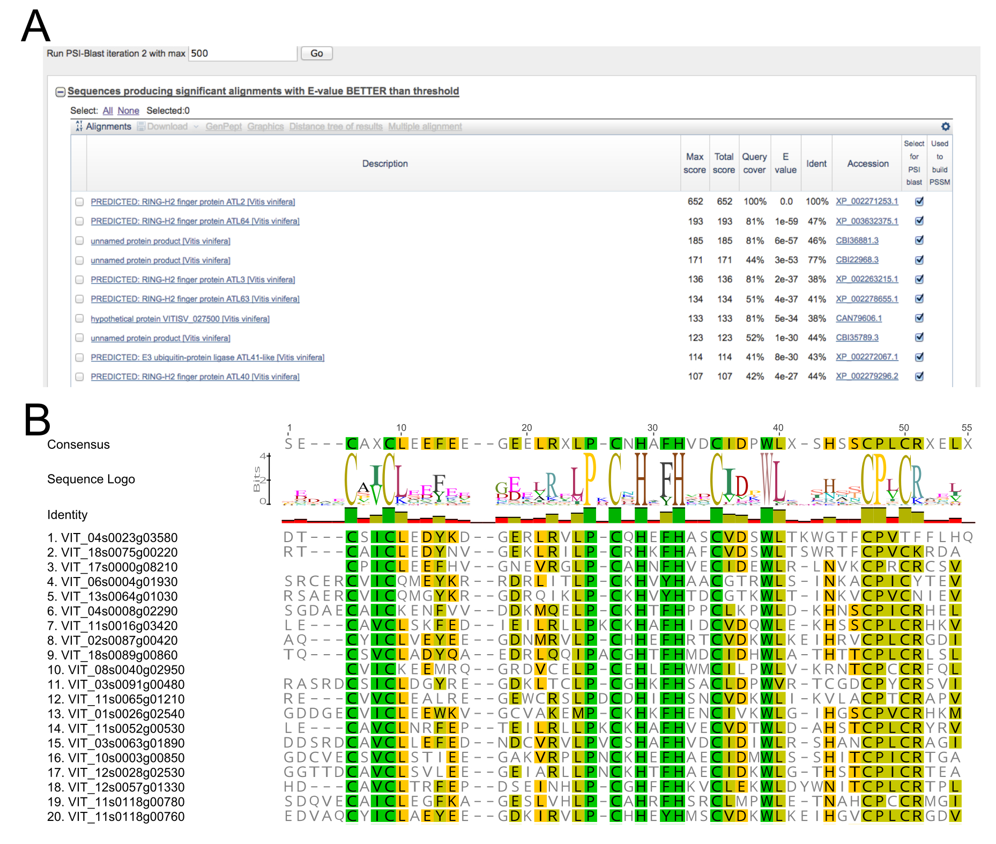Open accession XP_003632375.1 link

866,221
